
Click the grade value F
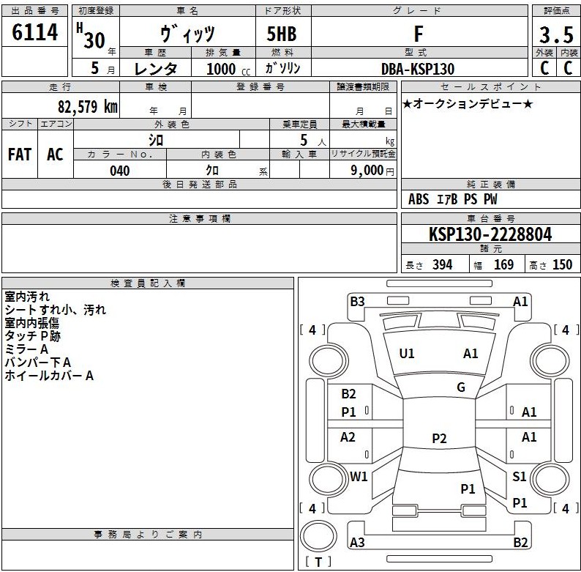click(419, 34)
